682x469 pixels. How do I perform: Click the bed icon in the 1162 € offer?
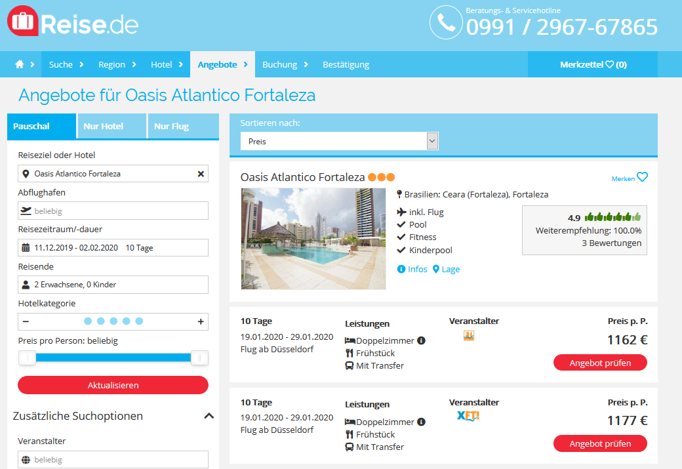[x=350, y=340]
